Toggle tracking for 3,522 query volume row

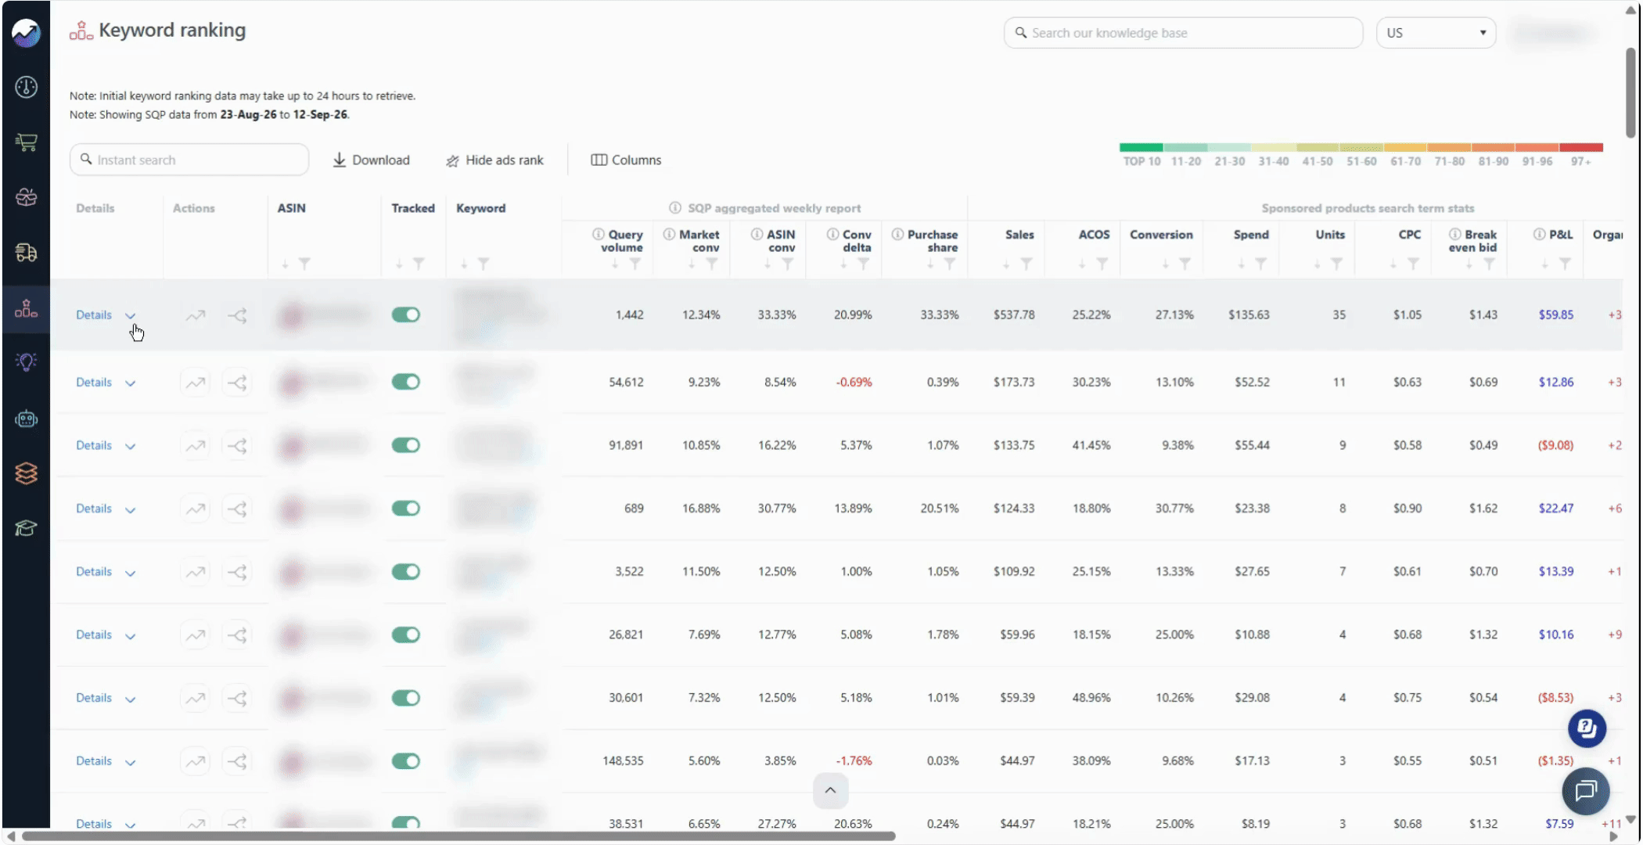[406, 572]
